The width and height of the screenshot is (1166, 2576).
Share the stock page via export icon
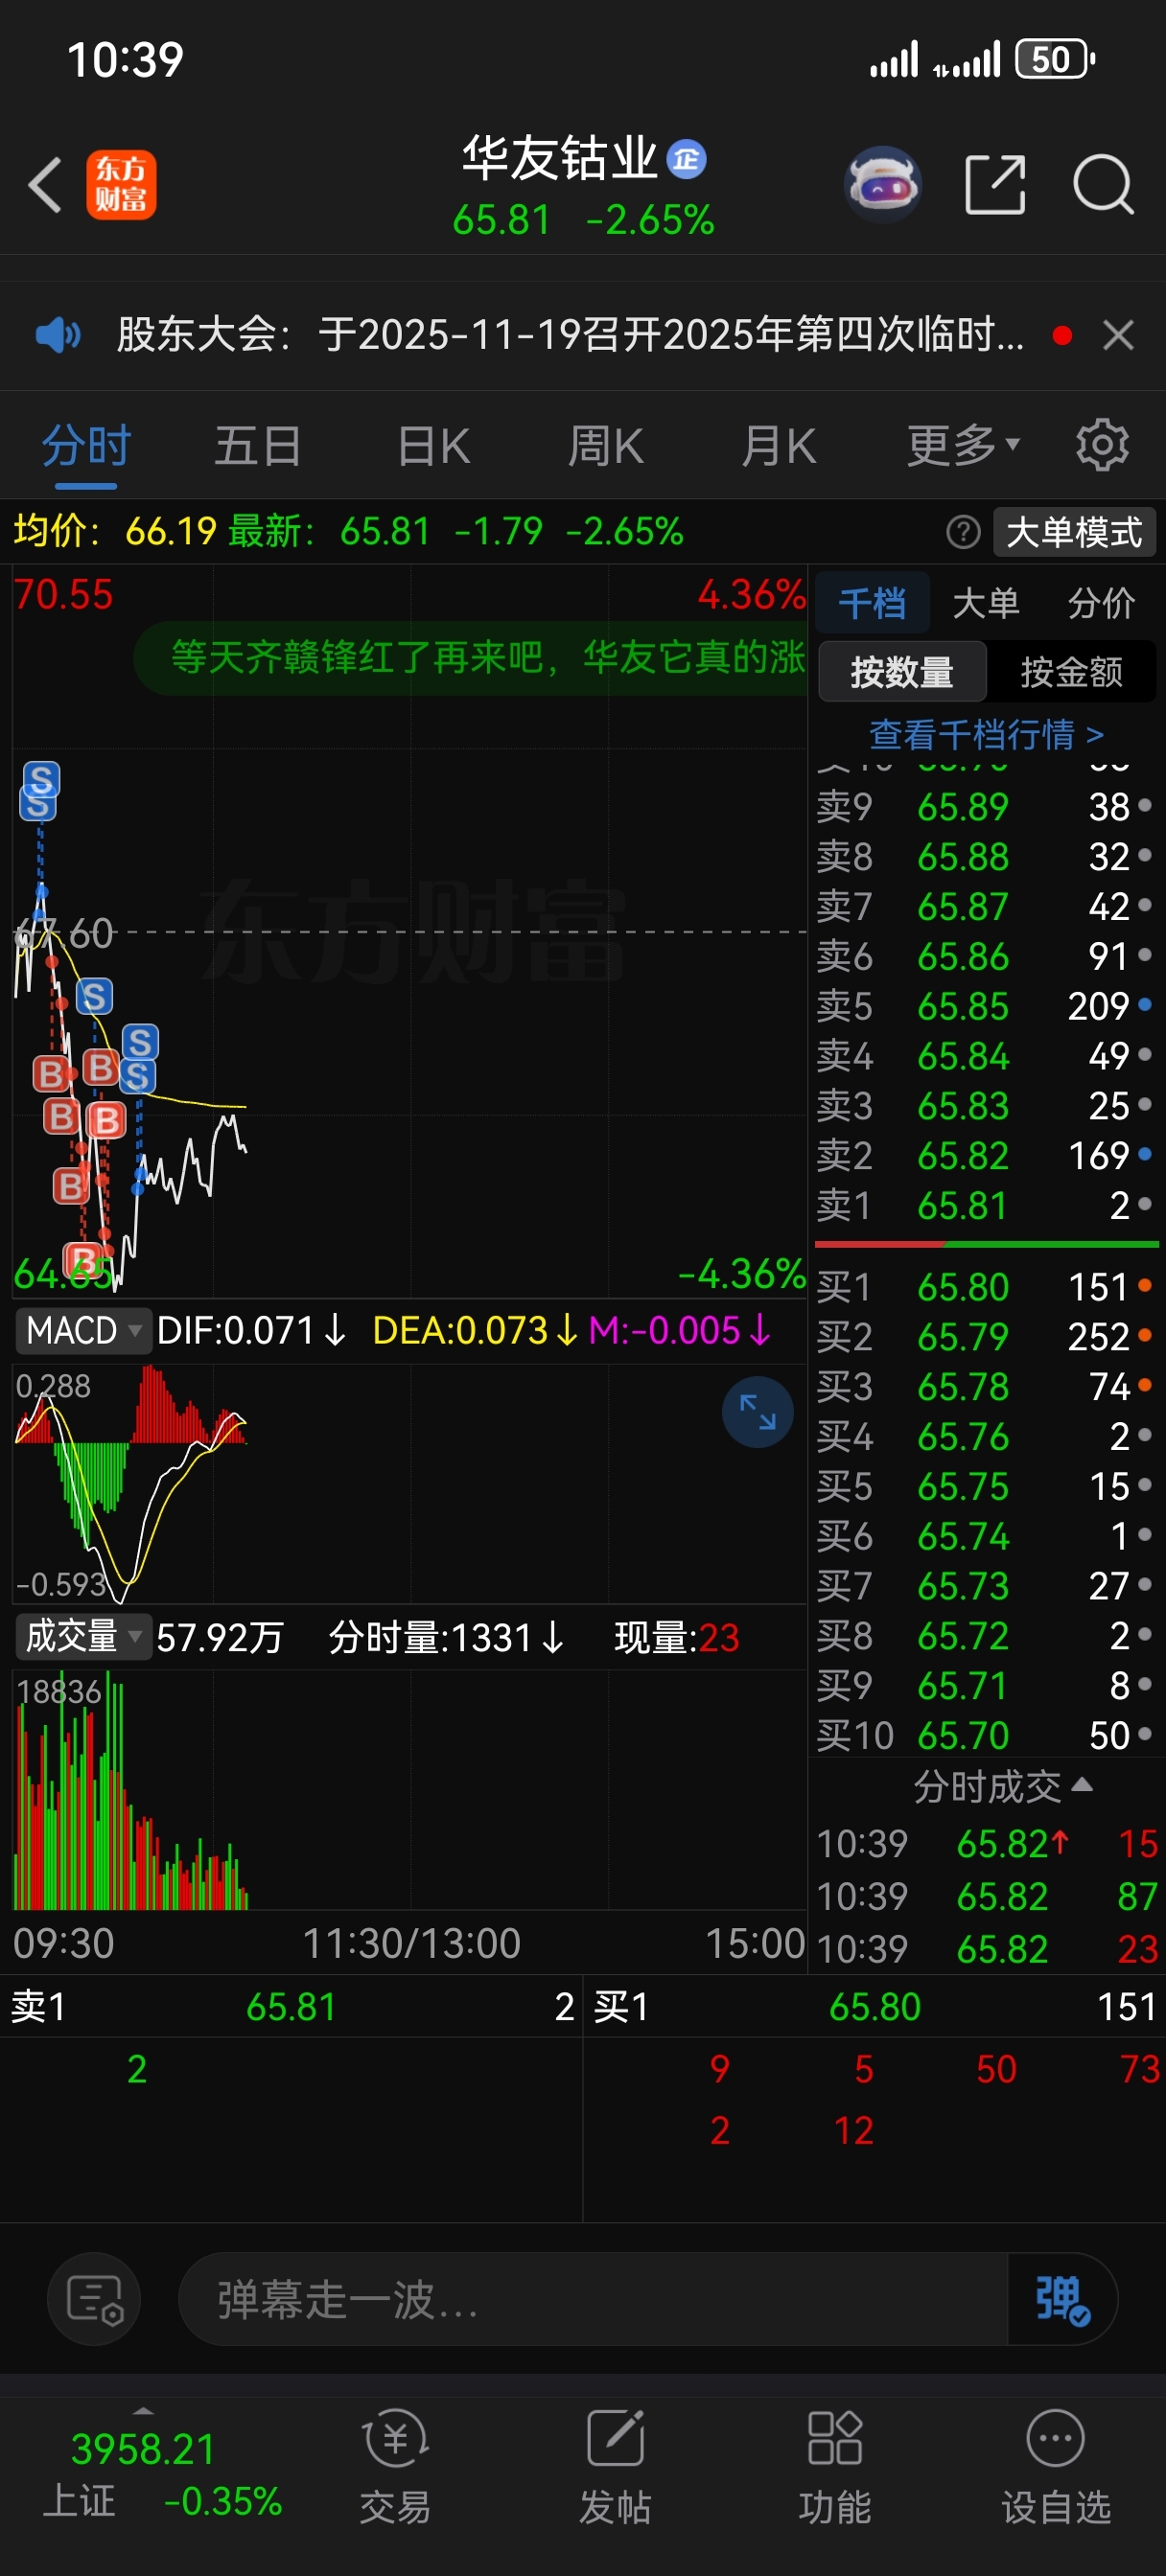point(995,185)
